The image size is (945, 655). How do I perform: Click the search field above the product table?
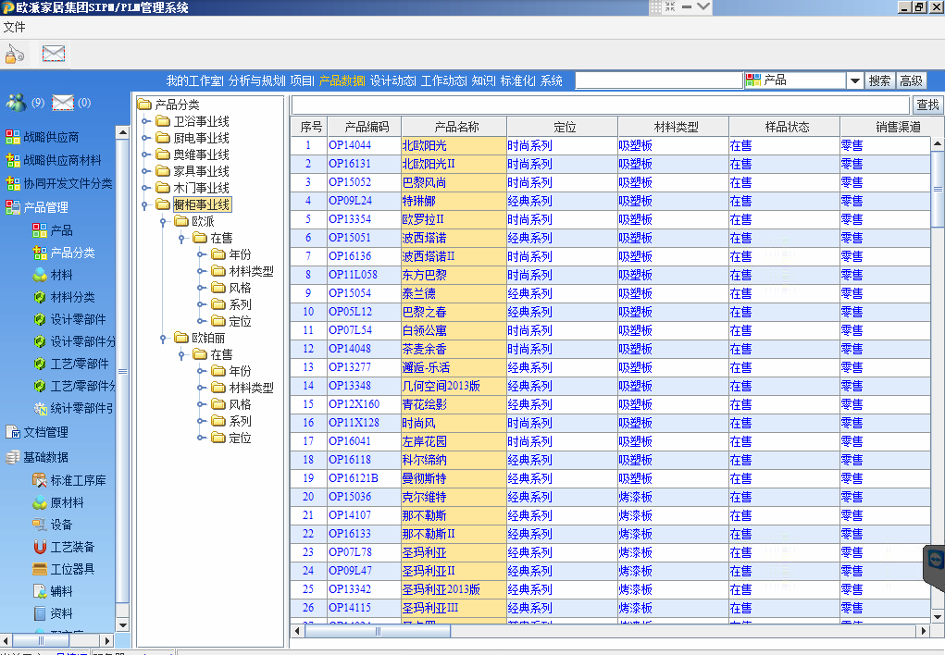point(602,105)
